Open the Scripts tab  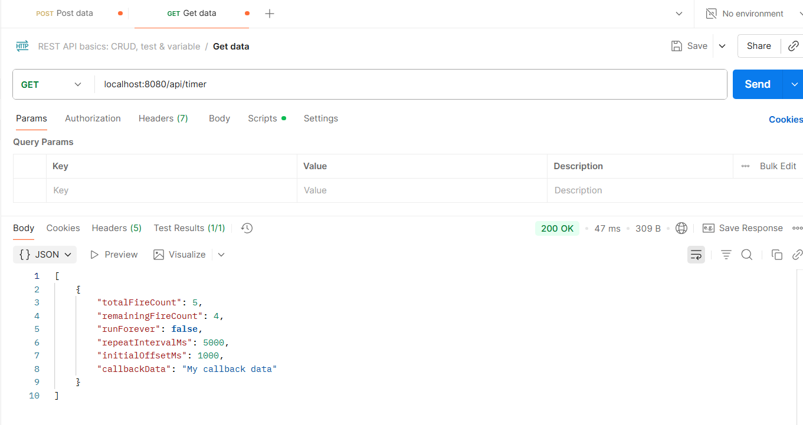(x=267, y=118)
